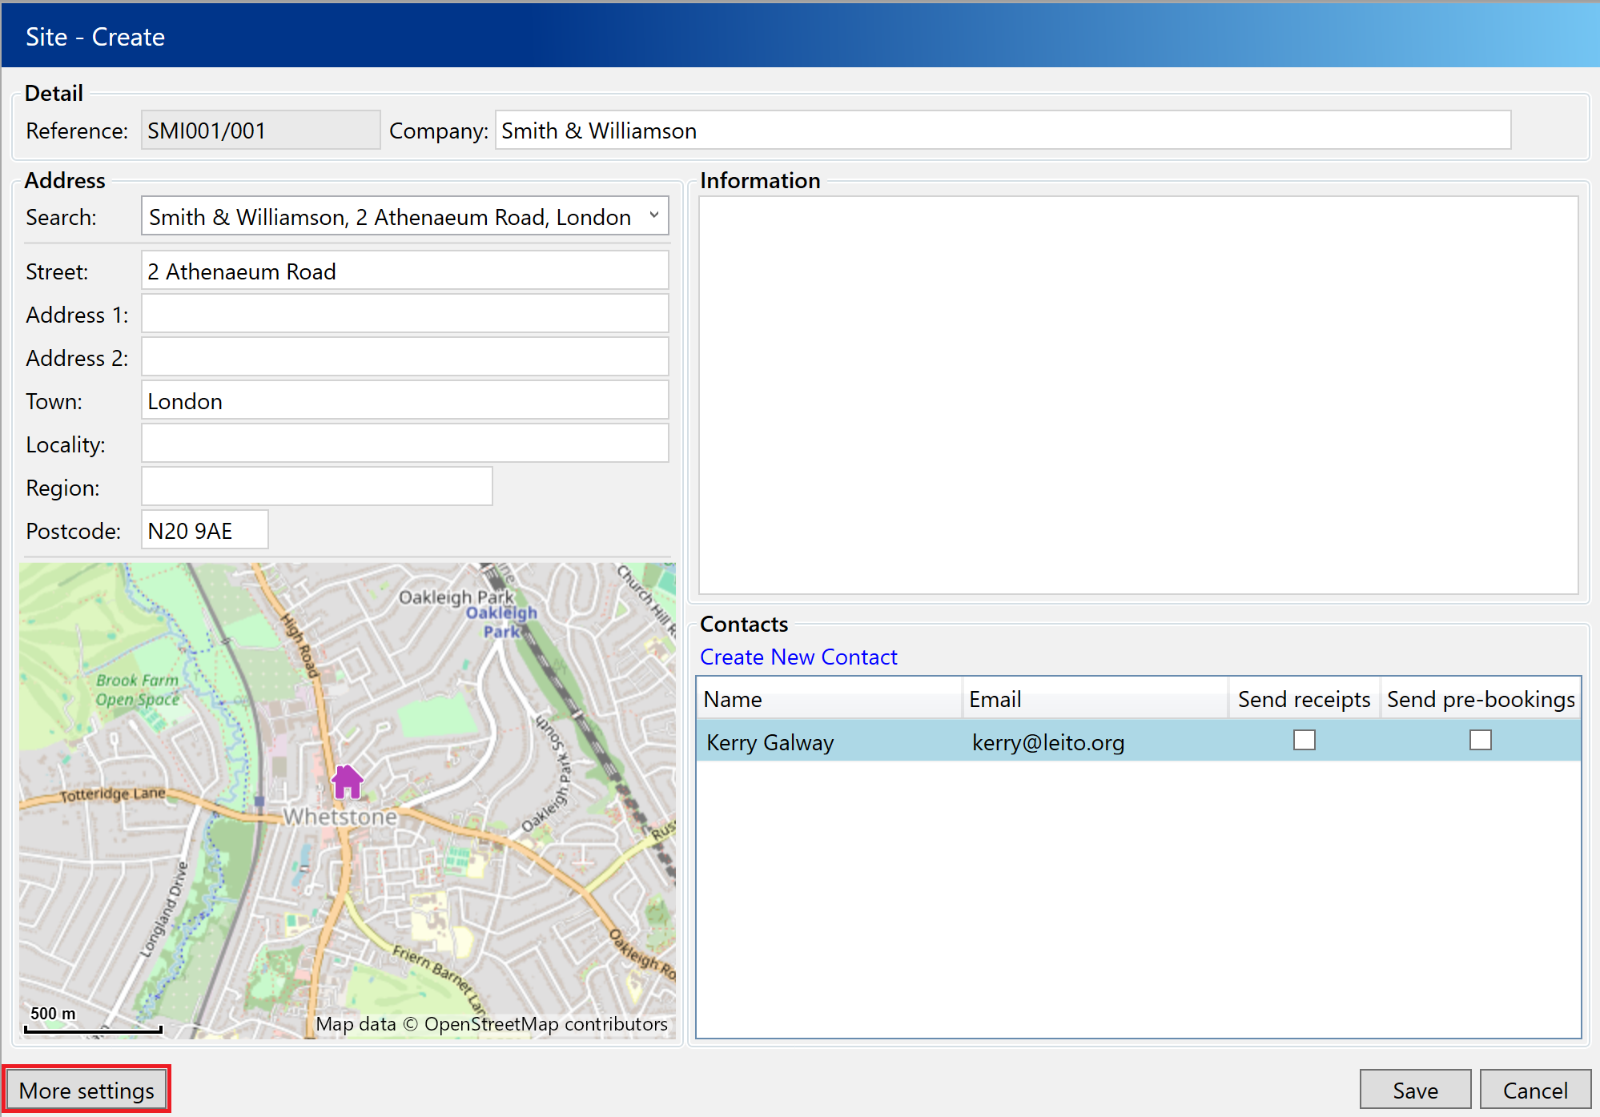Click the Create New Contact link

798,657
